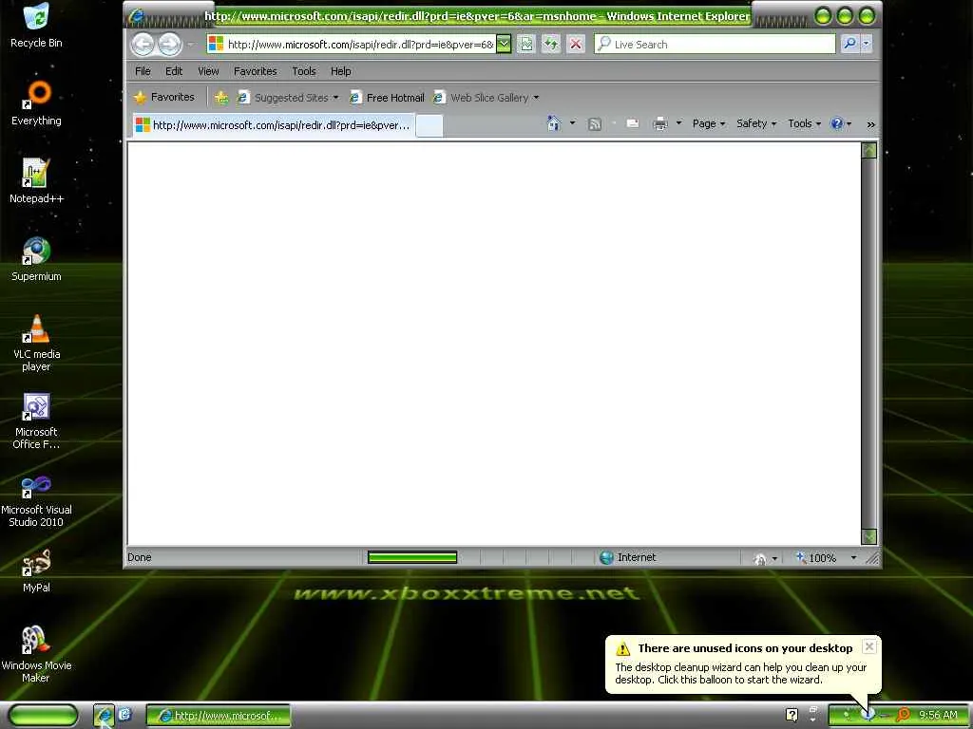Screen dimensions: 973x729
Task: Click the scrollbar down arrow
Action: pyautogui.click(x=869, y=537)
